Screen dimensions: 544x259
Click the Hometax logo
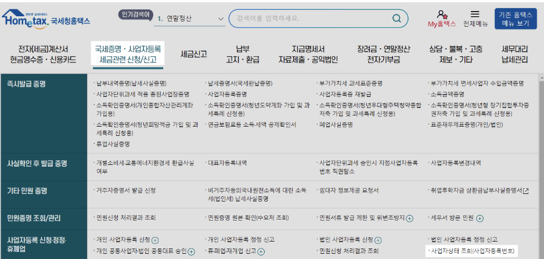46,19
